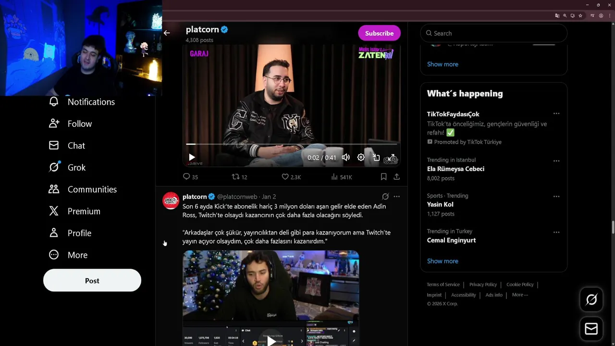Go to Communities in the sidebar
Viewport: 615px width, 346px height.
(x=83, y=189)
